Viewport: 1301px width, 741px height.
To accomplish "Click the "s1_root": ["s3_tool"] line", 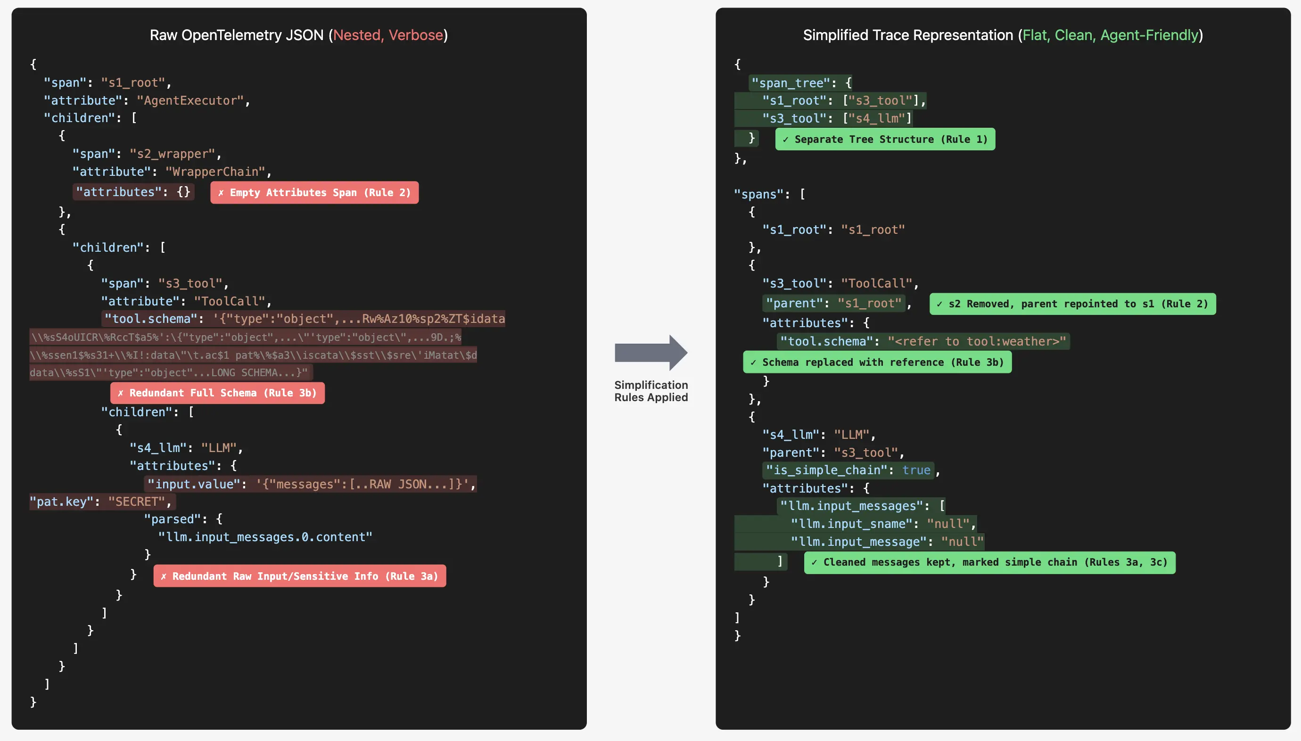I will point(844,100).
